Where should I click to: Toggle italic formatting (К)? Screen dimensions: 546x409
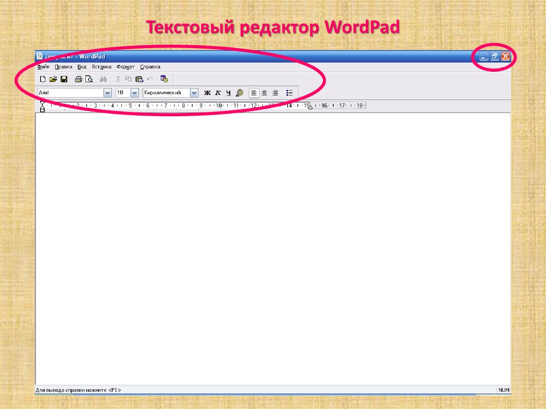tap(218, 93)
